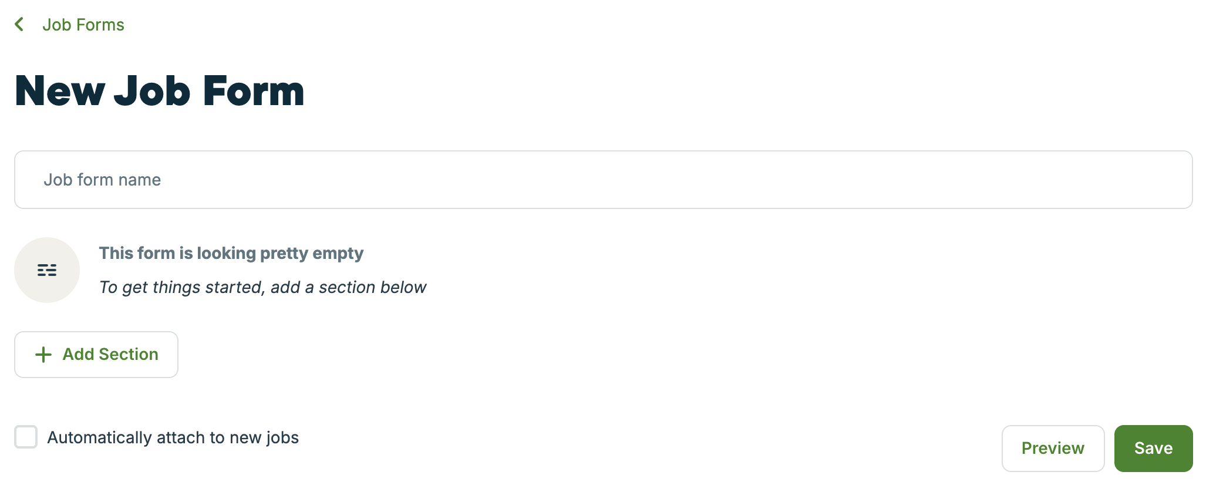The image size is (1206, 492).
Task: Focus the Job form name field
Action: click(x=603, y=180)
